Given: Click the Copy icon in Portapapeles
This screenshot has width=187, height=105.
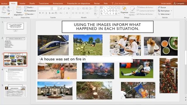Looking at the screenshot, I should coord(8,11).
